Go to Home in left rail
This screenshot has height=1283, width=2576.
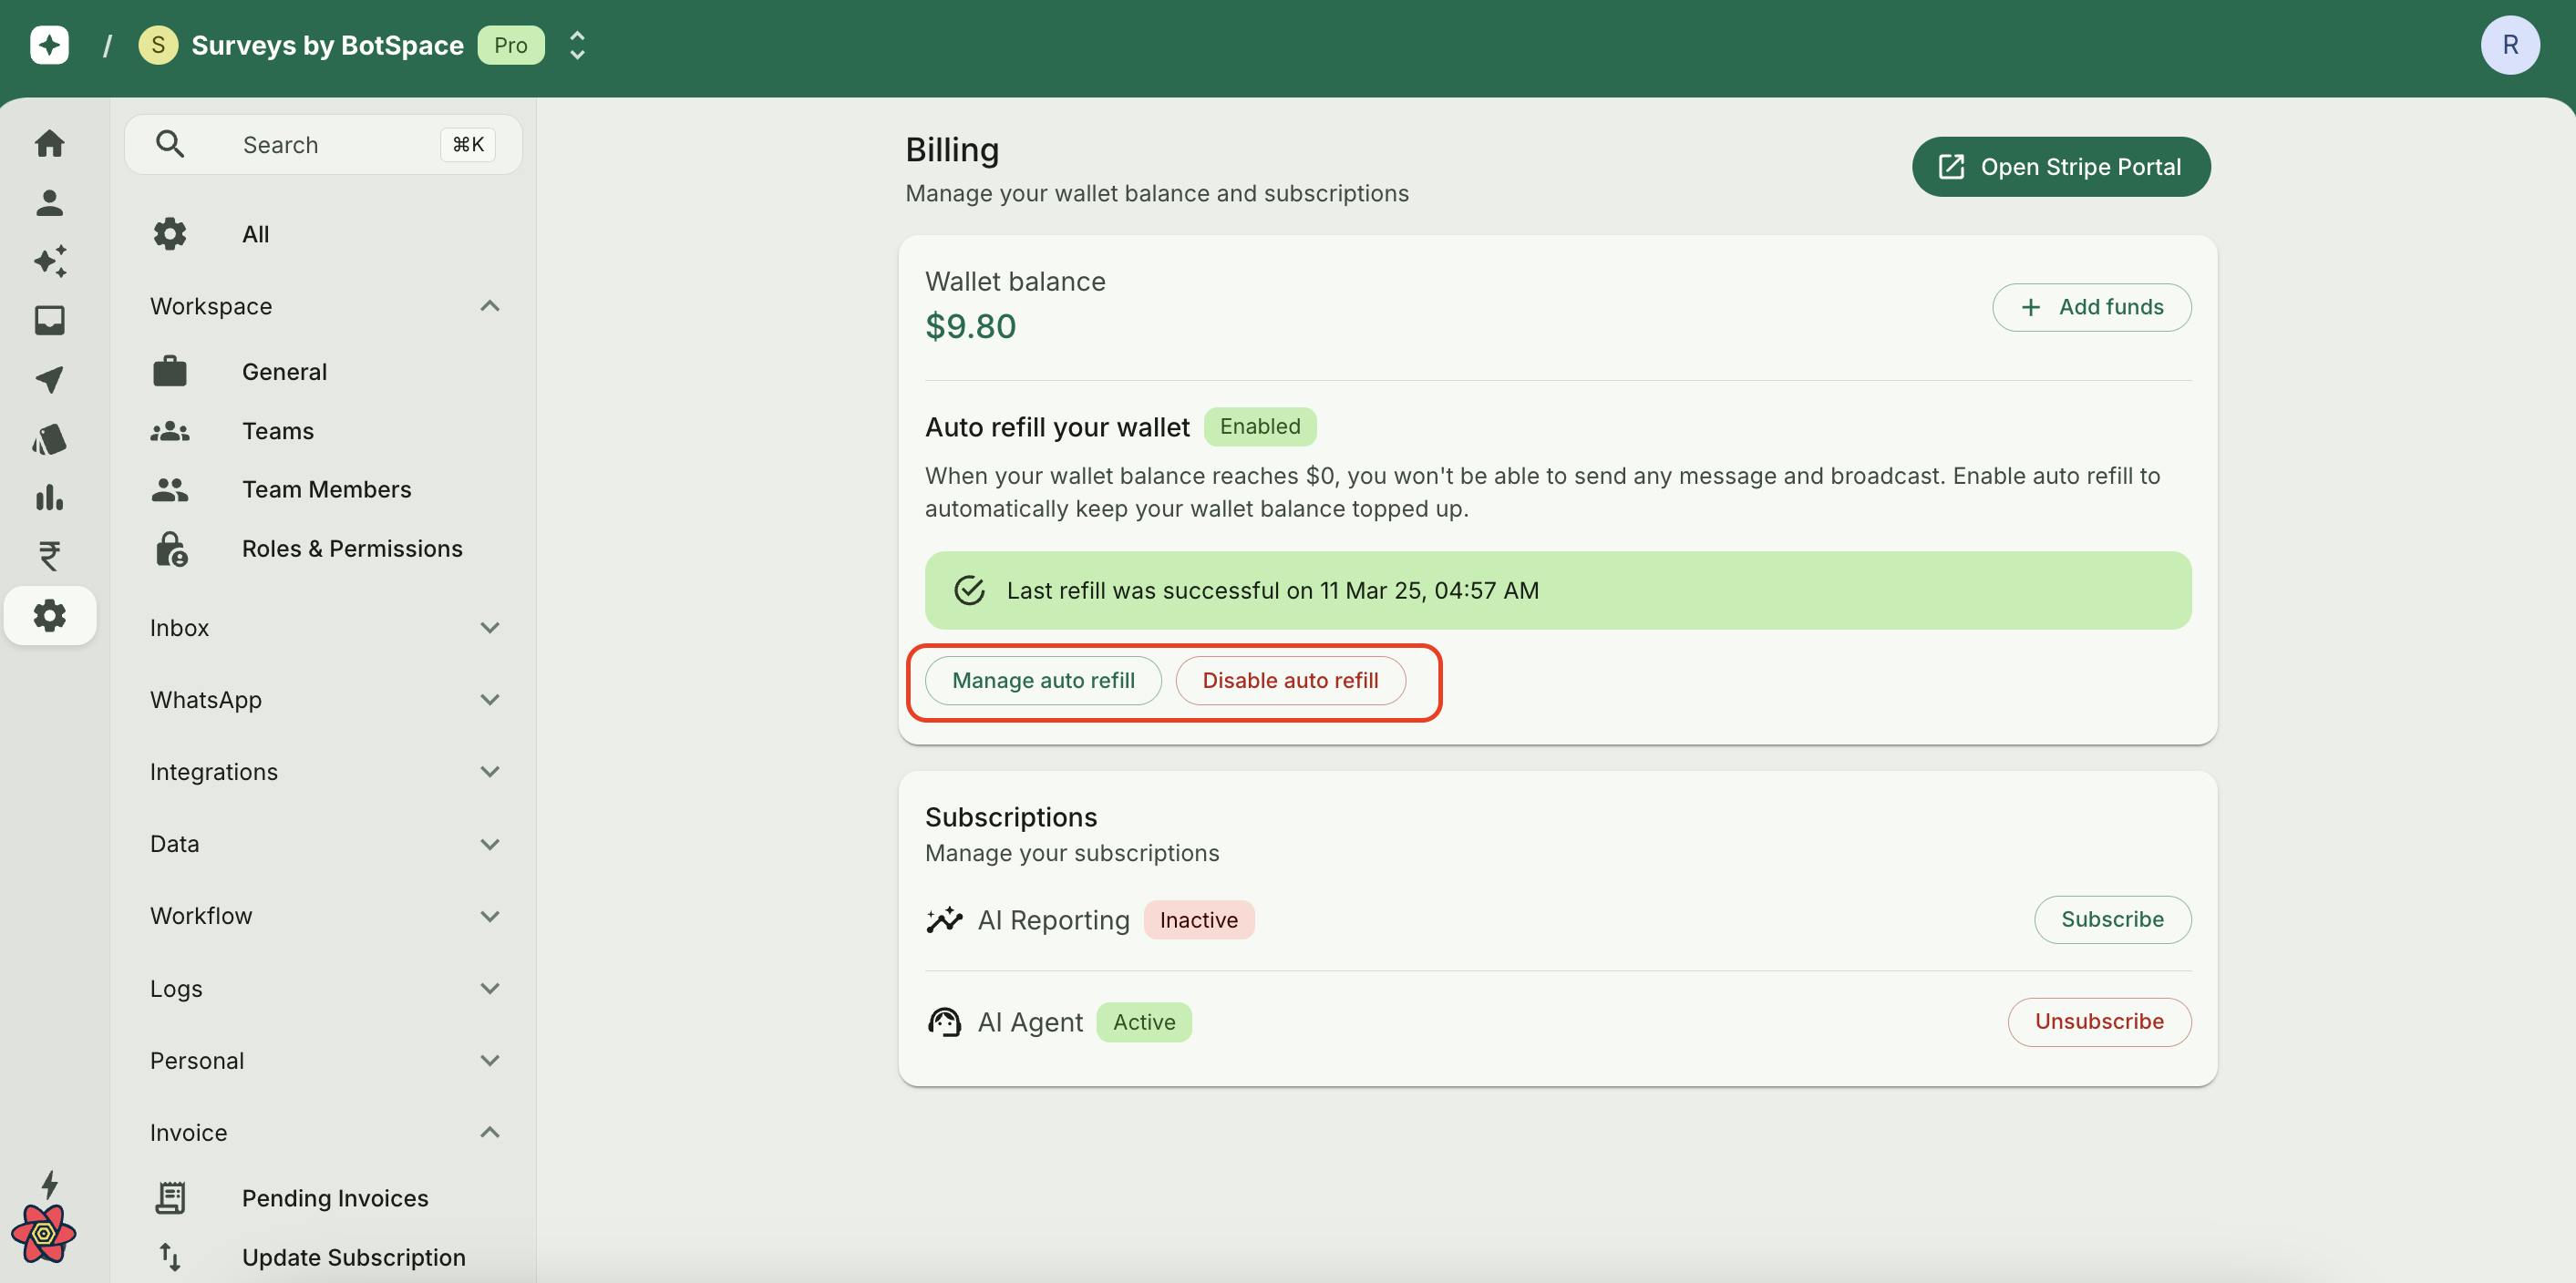[49, 143]
